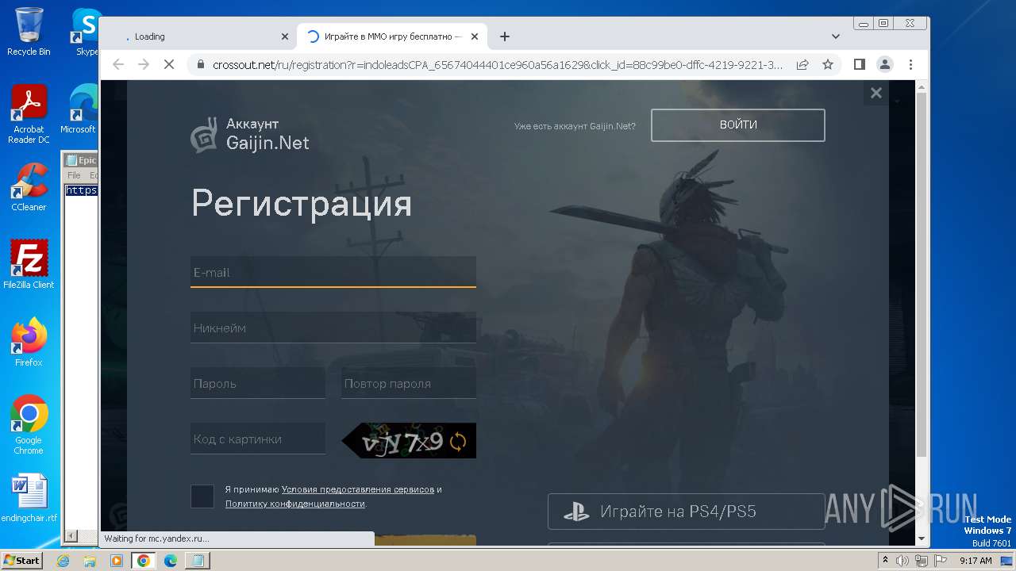Screen dimensions: 1016x571
Task: Click the network tray icon
Action: tap(922, 561)
